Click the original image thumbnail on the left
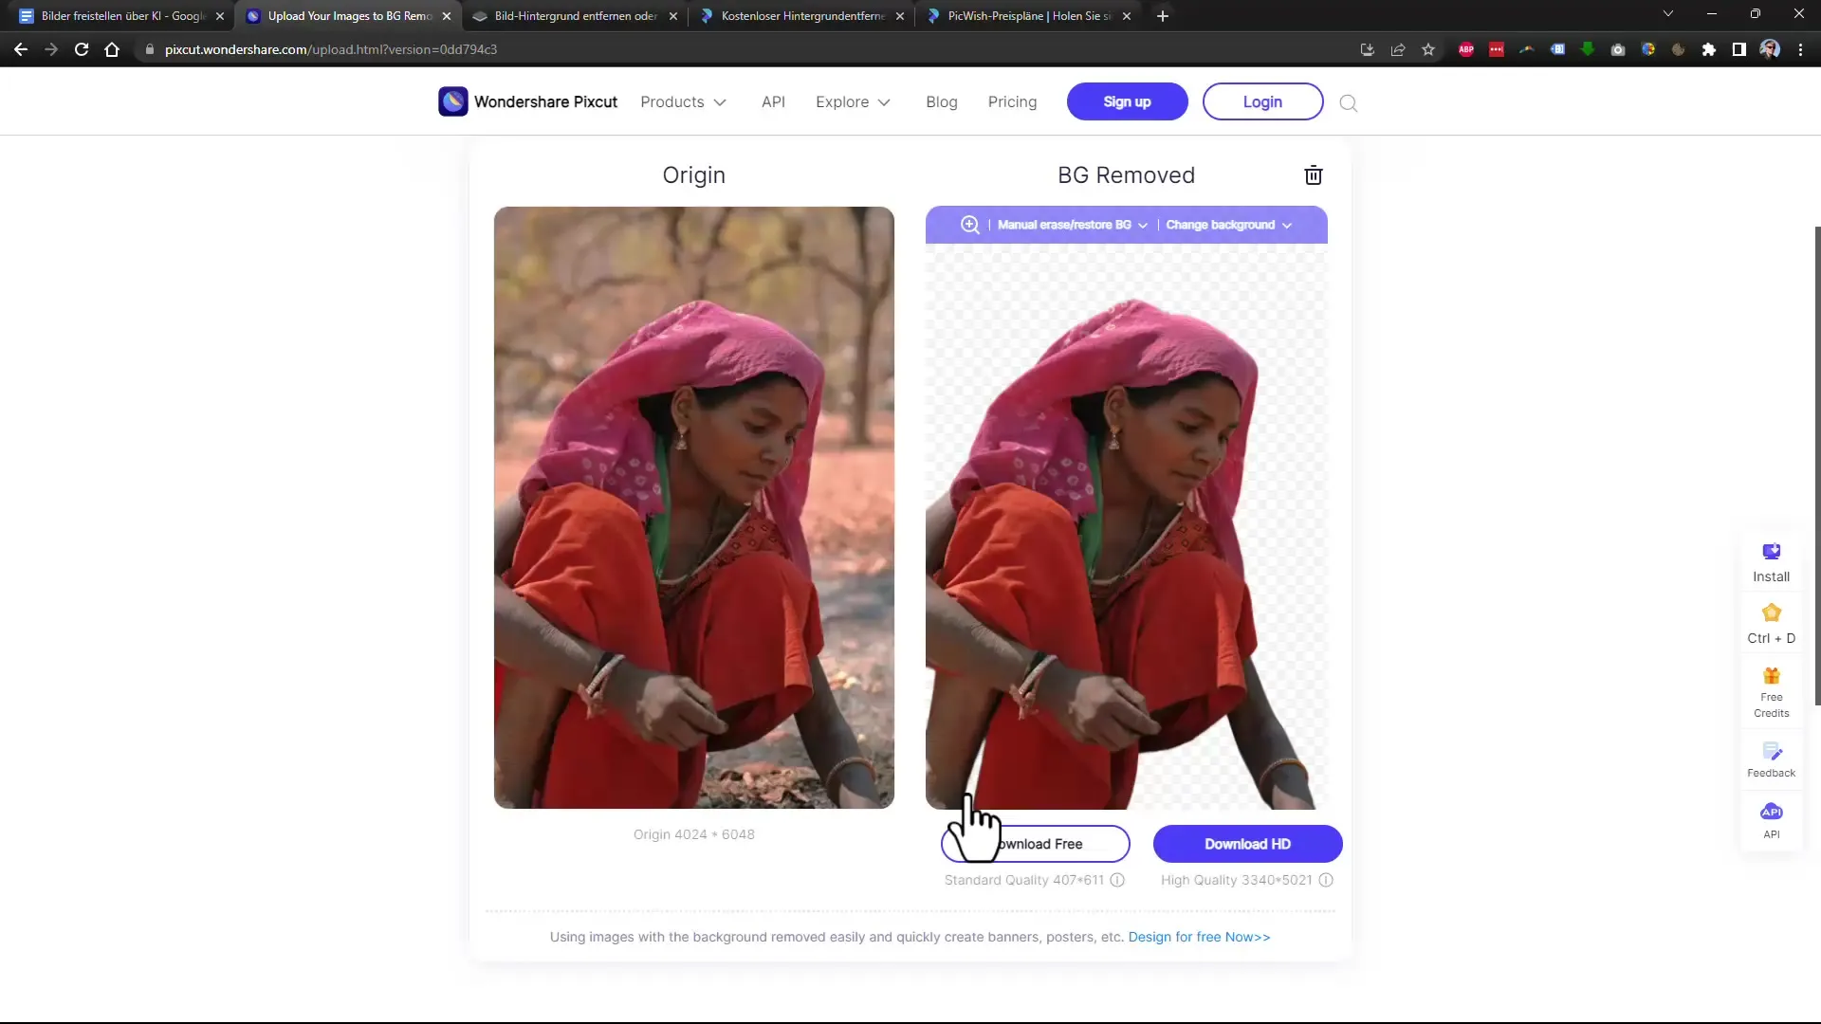1821x1024 pixels. pos(694,506)
